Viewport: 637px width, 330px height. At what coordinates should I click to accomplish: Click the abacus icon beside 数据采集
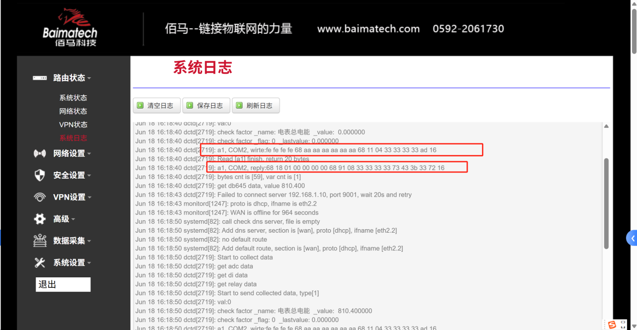point(39,240)
